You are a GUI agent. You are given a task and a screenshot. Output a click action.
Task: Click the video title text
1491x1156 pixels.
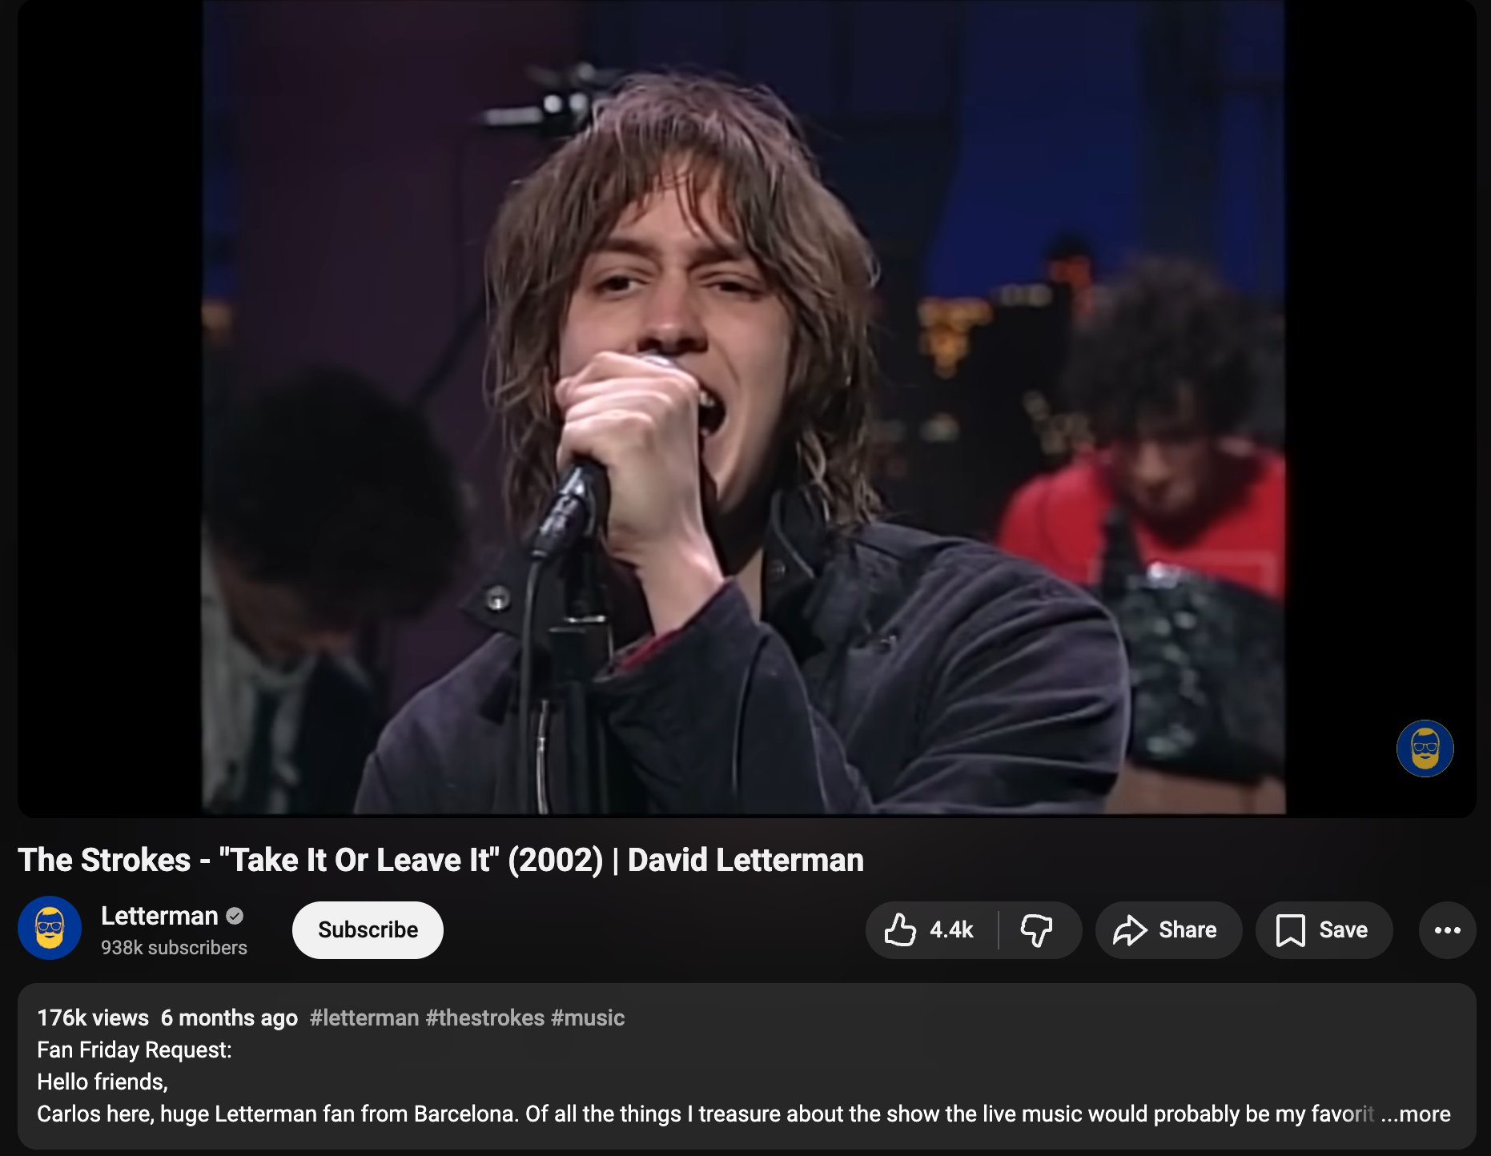441,860
